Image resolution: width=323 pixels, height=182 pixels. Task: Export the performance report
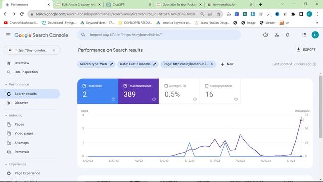click(x=306, y=50)
